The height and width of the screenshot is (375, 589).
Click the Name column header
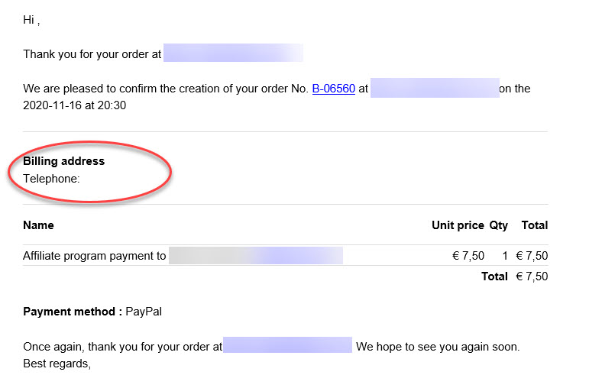tap(38, 225)
